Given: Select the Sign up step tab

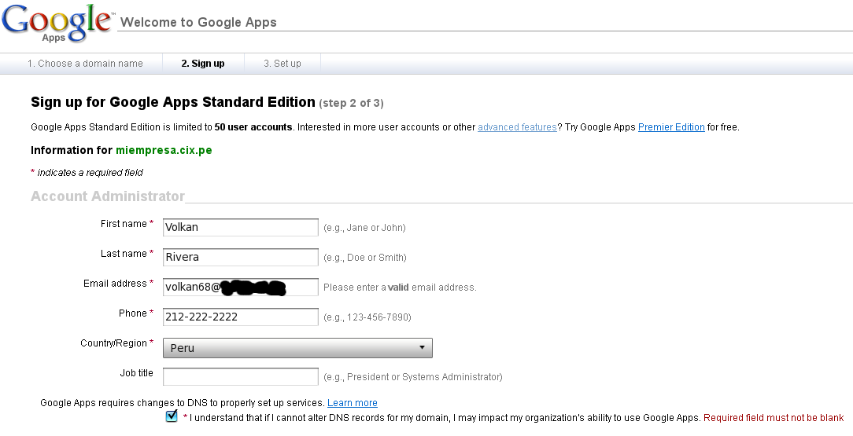Looking at the screenshot, I should 203,64.
